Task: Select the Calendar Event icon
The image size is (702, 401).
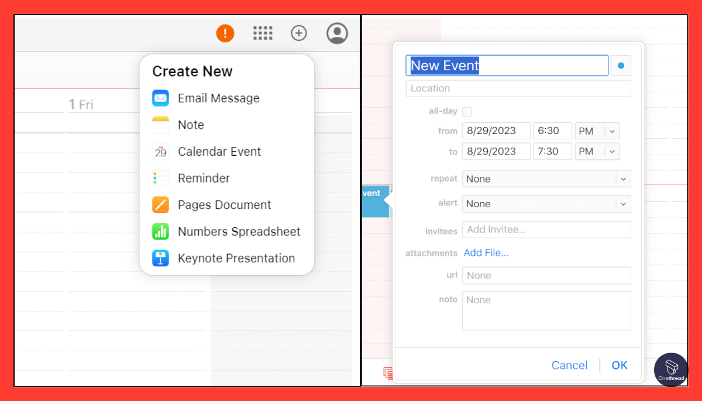Action: point(160,151)
